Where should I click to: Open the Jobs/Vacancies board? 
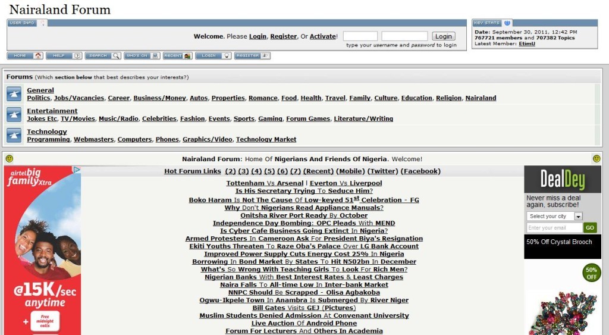coord(79,98)
